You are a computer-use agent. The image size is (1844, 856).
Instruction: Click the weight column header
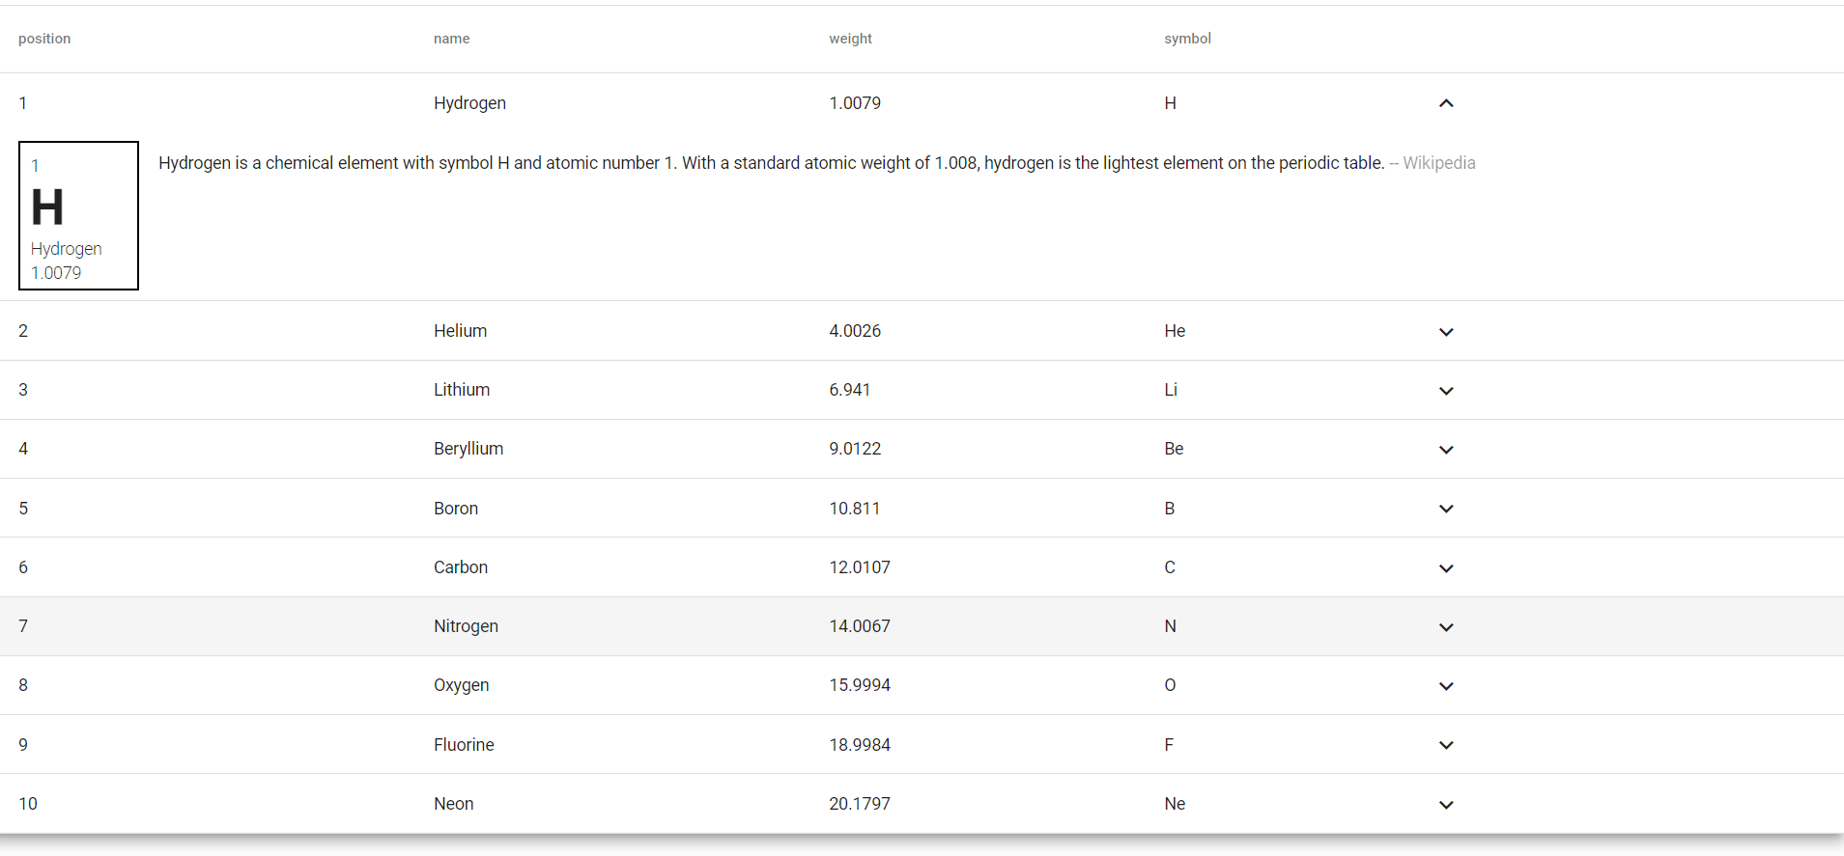850,39
